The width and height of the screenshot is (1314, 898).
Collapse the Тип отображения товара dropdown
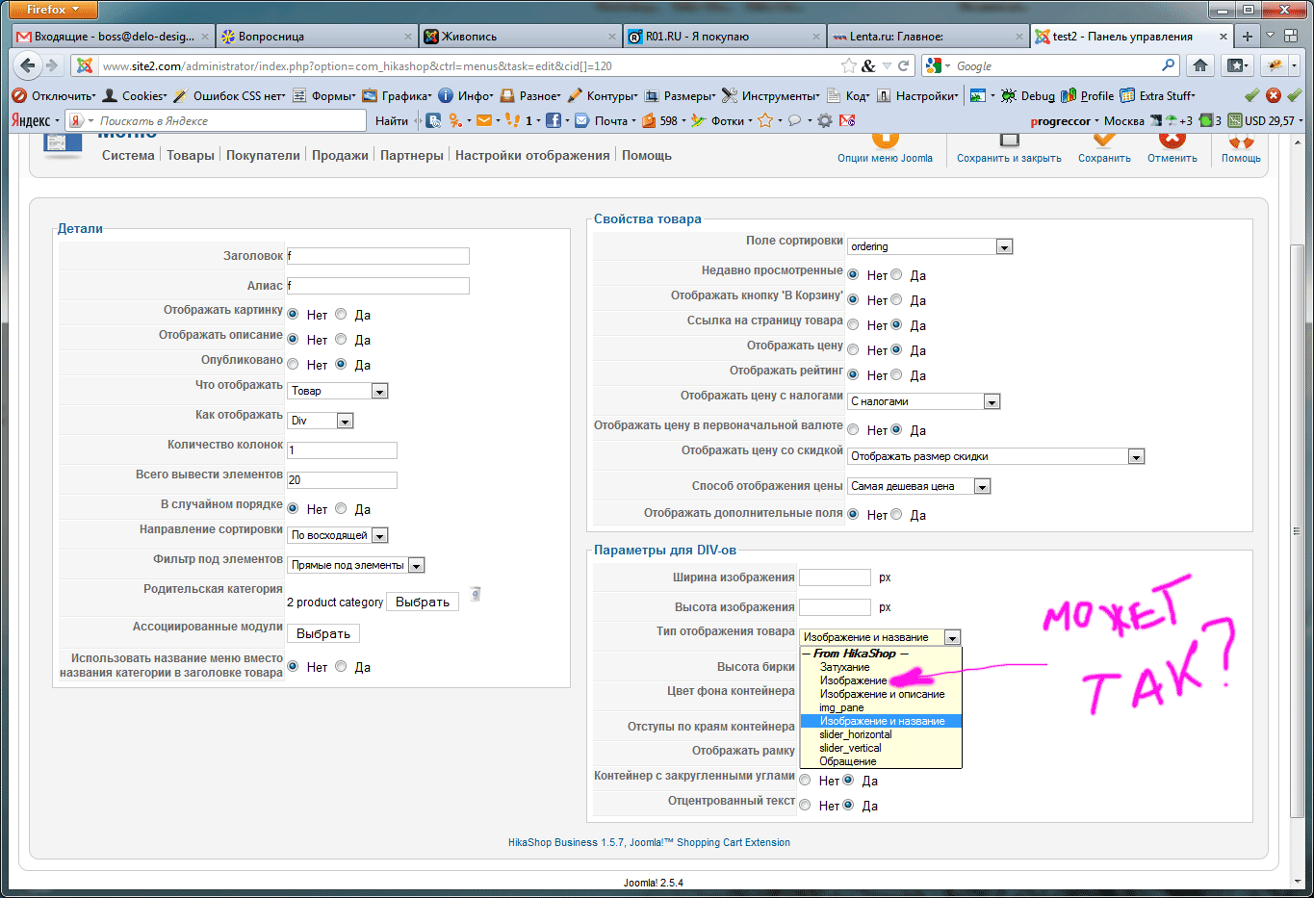click(x=880, y=637)
